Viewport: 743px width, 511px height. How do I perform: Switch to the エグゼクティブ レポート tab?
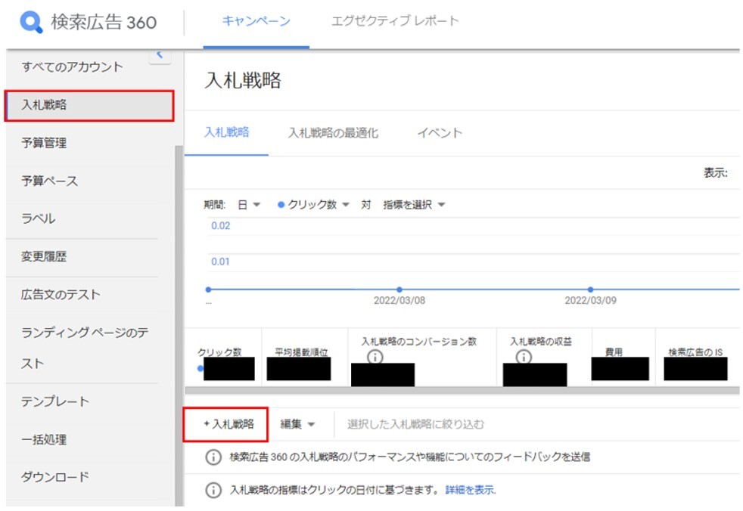tap(395, 21)
